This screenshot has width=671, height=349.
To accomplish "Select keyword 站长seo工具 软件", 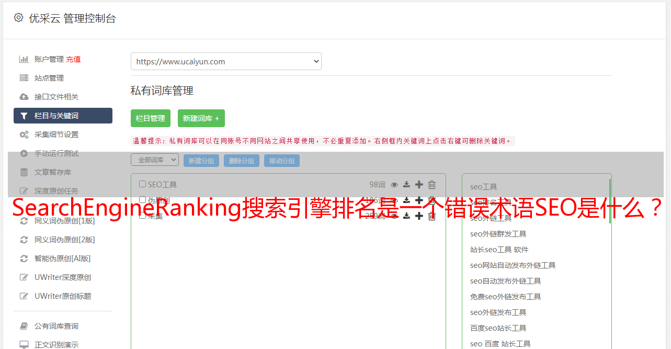I will 499,250.
